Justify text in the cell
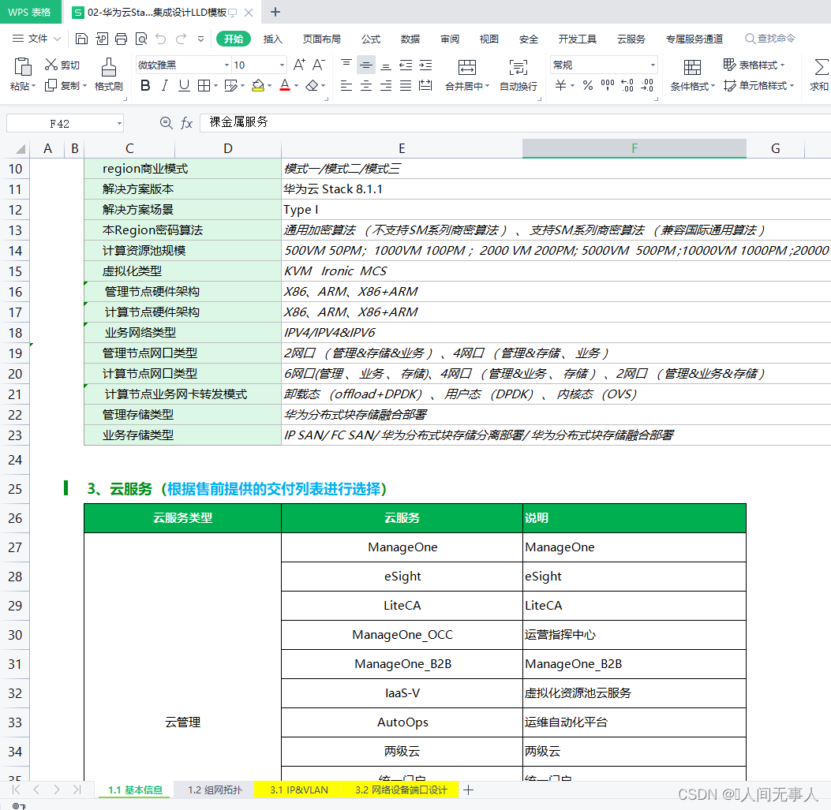 pos(406,85)
